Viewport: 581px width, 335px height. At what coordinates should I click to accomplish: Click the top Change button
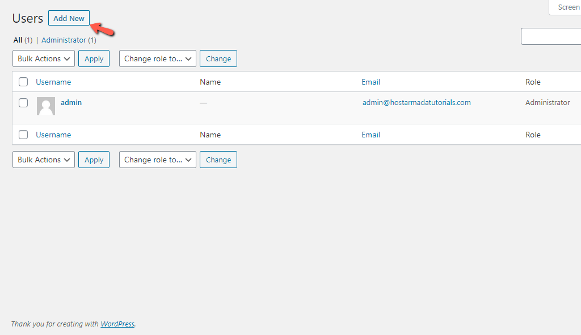point(218,58)
